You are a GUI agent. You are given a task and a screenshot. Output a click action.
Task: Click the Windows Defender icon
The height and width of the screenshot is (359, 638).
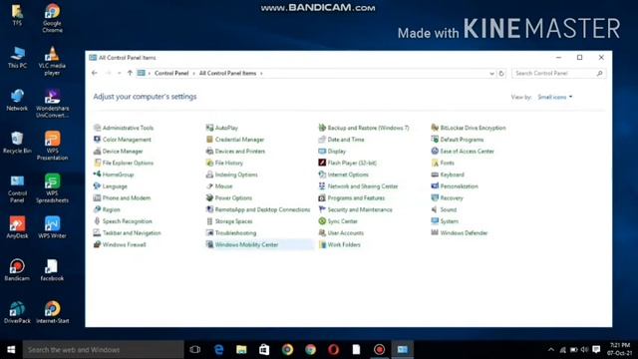click(x=435, y=233)
